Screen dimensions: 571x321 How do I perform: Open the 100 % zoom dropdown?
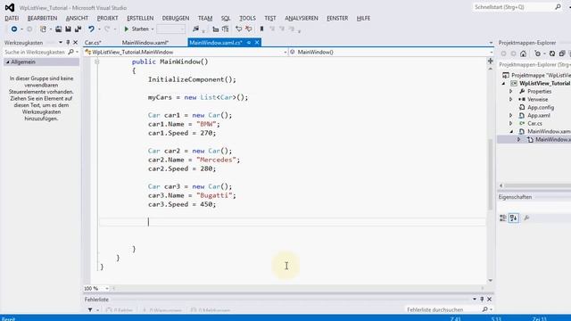tap(107, 288)
